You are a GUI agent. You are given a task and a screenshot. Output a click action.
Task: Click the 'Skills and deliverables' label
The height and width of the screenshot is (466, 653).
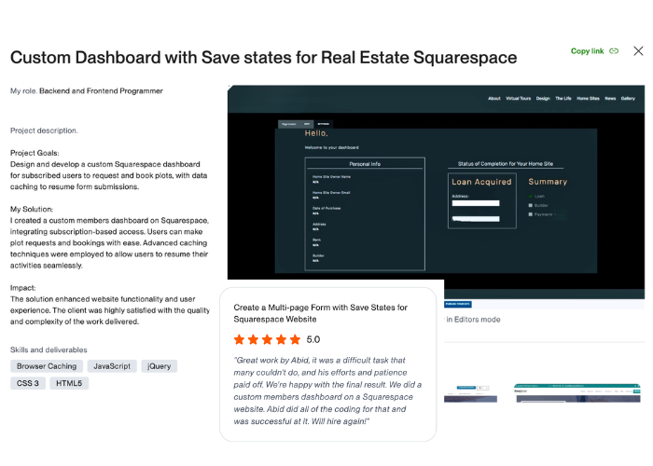tap(49, 349)
